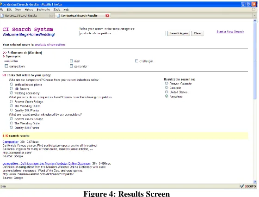This screenshot has width=259, height=197.
Task: Click the scrollbar down arrow
Action: click(255, 182)
